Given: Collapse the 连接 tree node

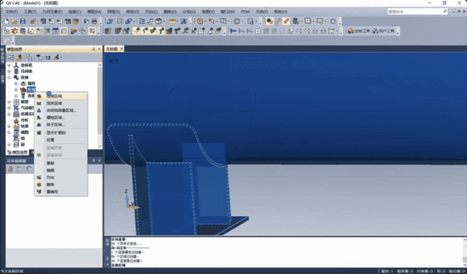Looking at the screenshot, I should [x=9, y=77].
